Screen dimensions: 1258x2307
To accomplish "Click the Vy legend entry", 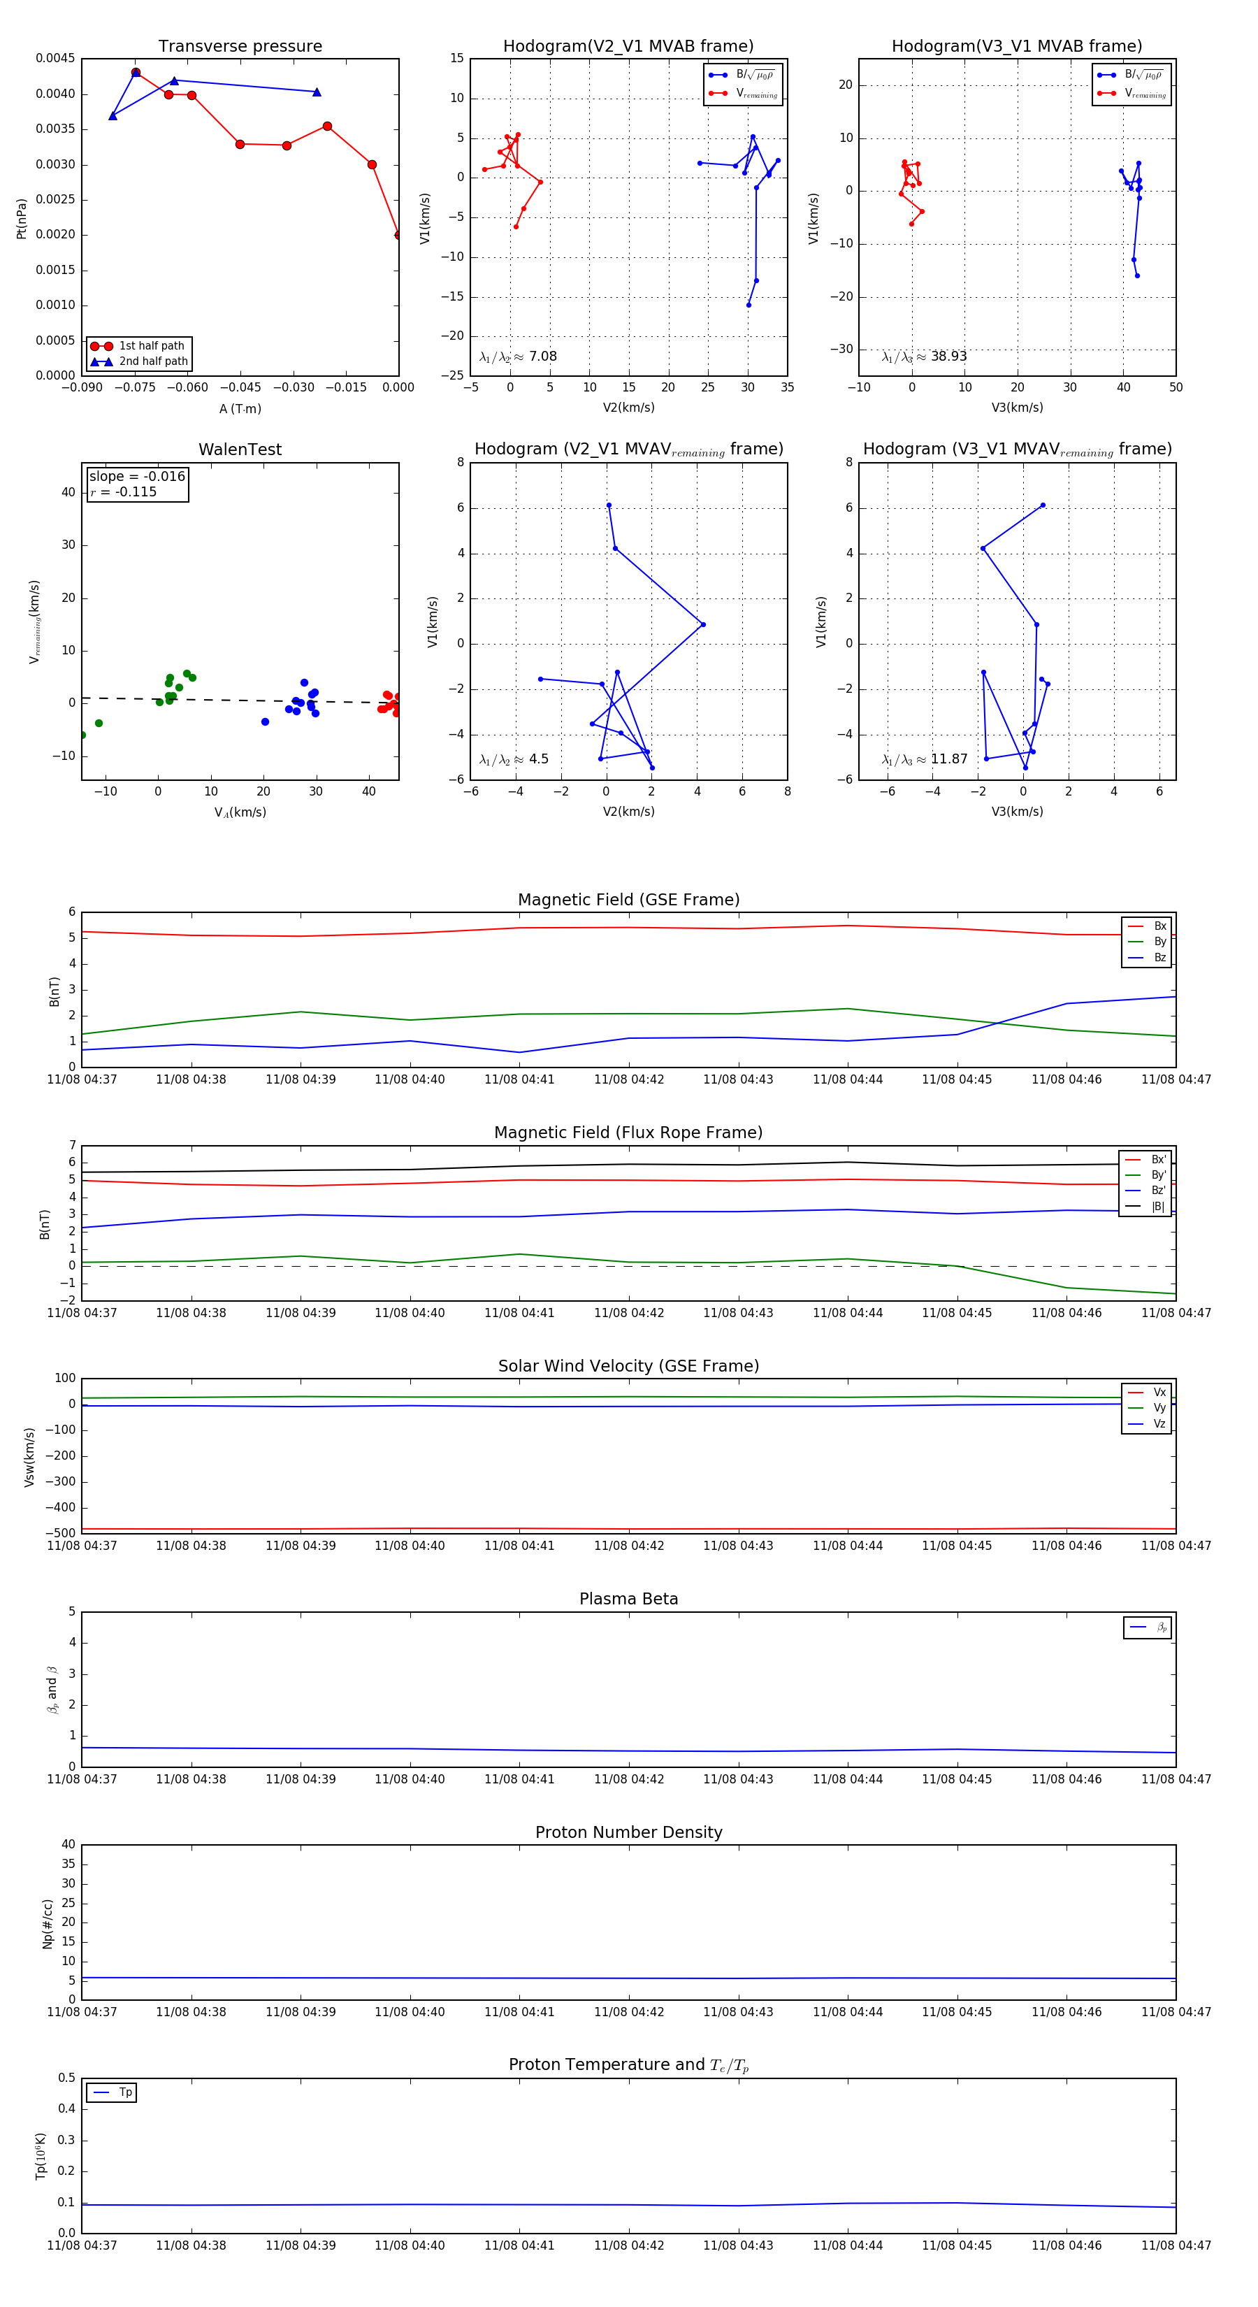I will (x=1147, y=1409).
